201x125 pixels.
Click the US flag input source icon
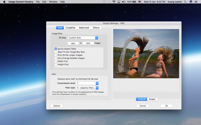click(140, 2)
